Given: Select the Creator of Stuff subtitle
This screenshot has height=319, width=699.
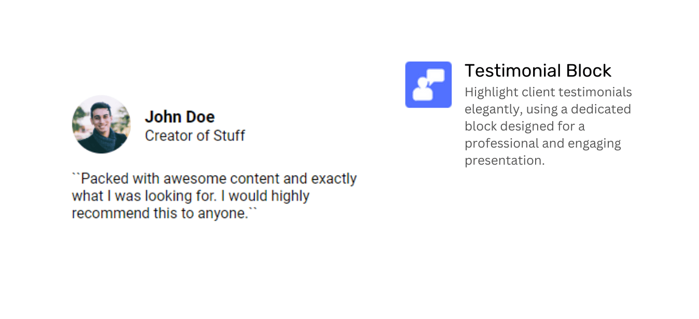Looking at the screenshot, I should (x=195, y=136).
